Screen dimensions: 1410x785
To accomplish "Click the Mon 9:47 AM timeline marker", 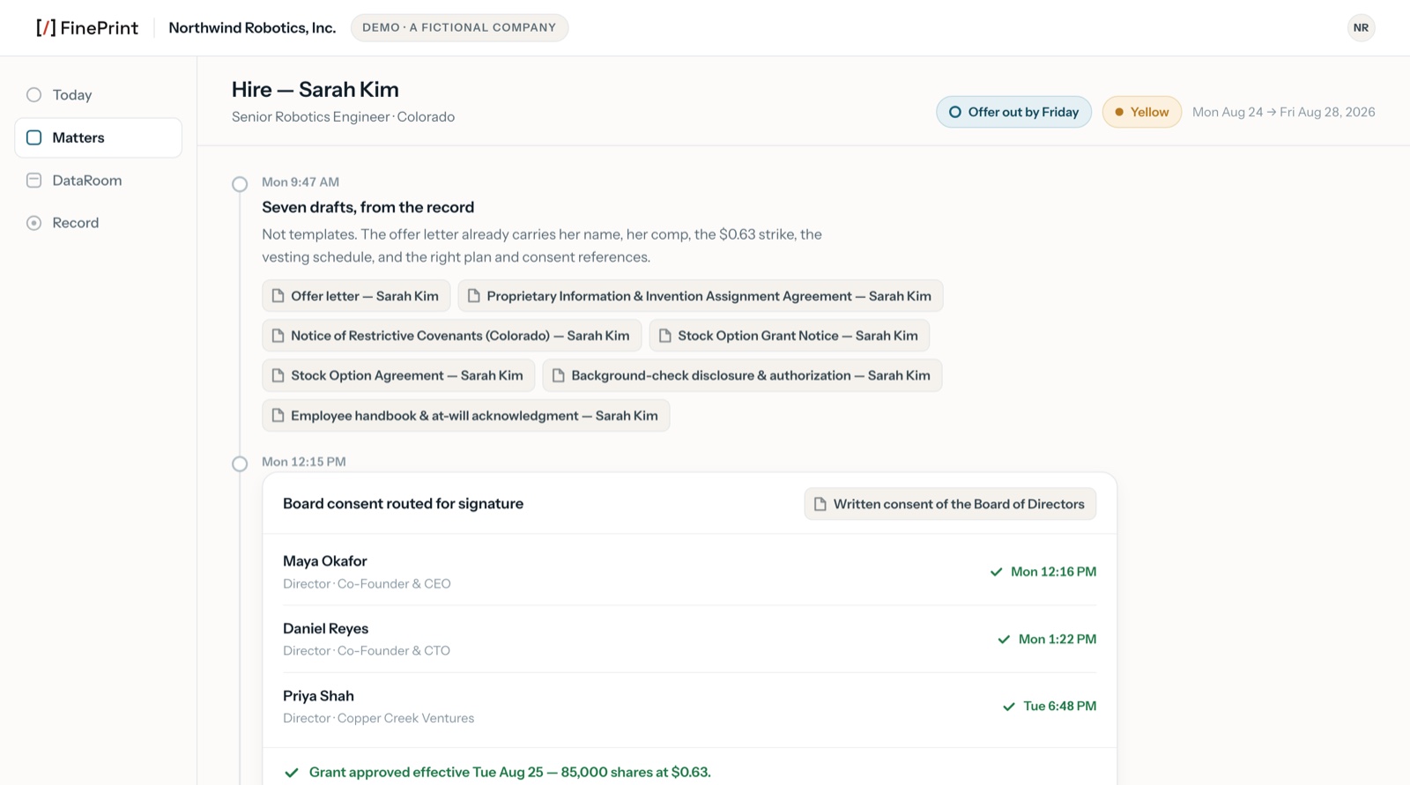I will click(240, 184).
